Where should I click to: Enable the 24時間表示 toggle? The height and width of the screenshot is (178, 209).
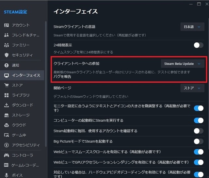coord(198,45)
